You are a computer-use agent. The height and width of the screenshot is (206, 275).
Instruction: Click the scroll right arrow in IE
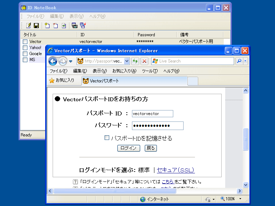tap(239, 191)
